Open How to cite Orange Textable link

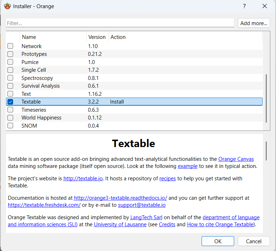pos(220,224)
